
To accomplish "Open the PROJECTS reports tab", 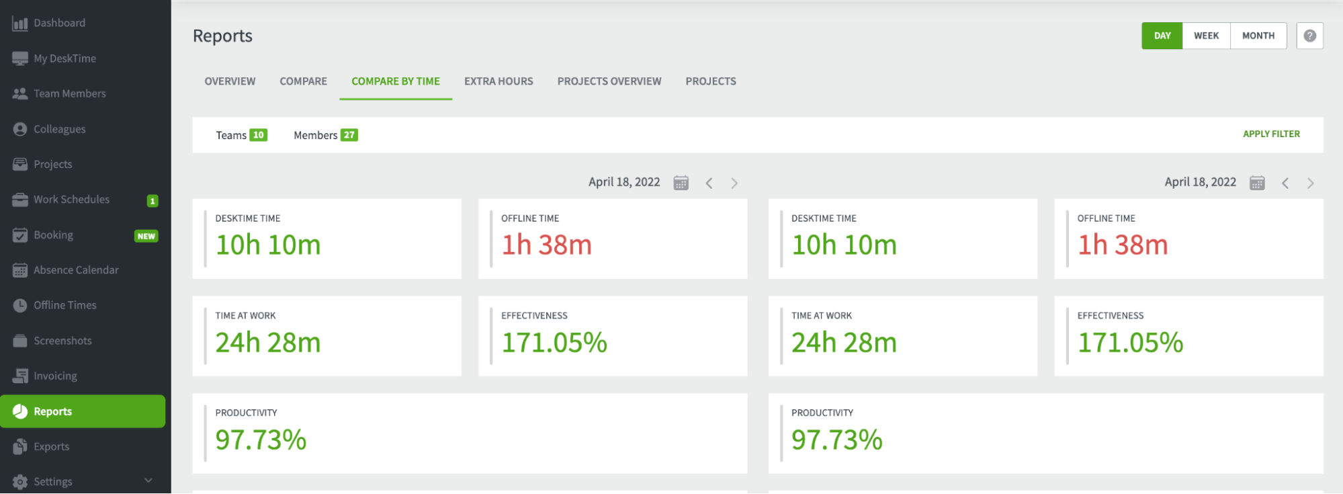I will 711,81.
